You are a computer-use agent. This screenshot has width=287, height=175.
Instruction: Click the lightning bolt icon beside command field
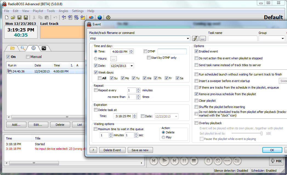click(x=195, y=38)
